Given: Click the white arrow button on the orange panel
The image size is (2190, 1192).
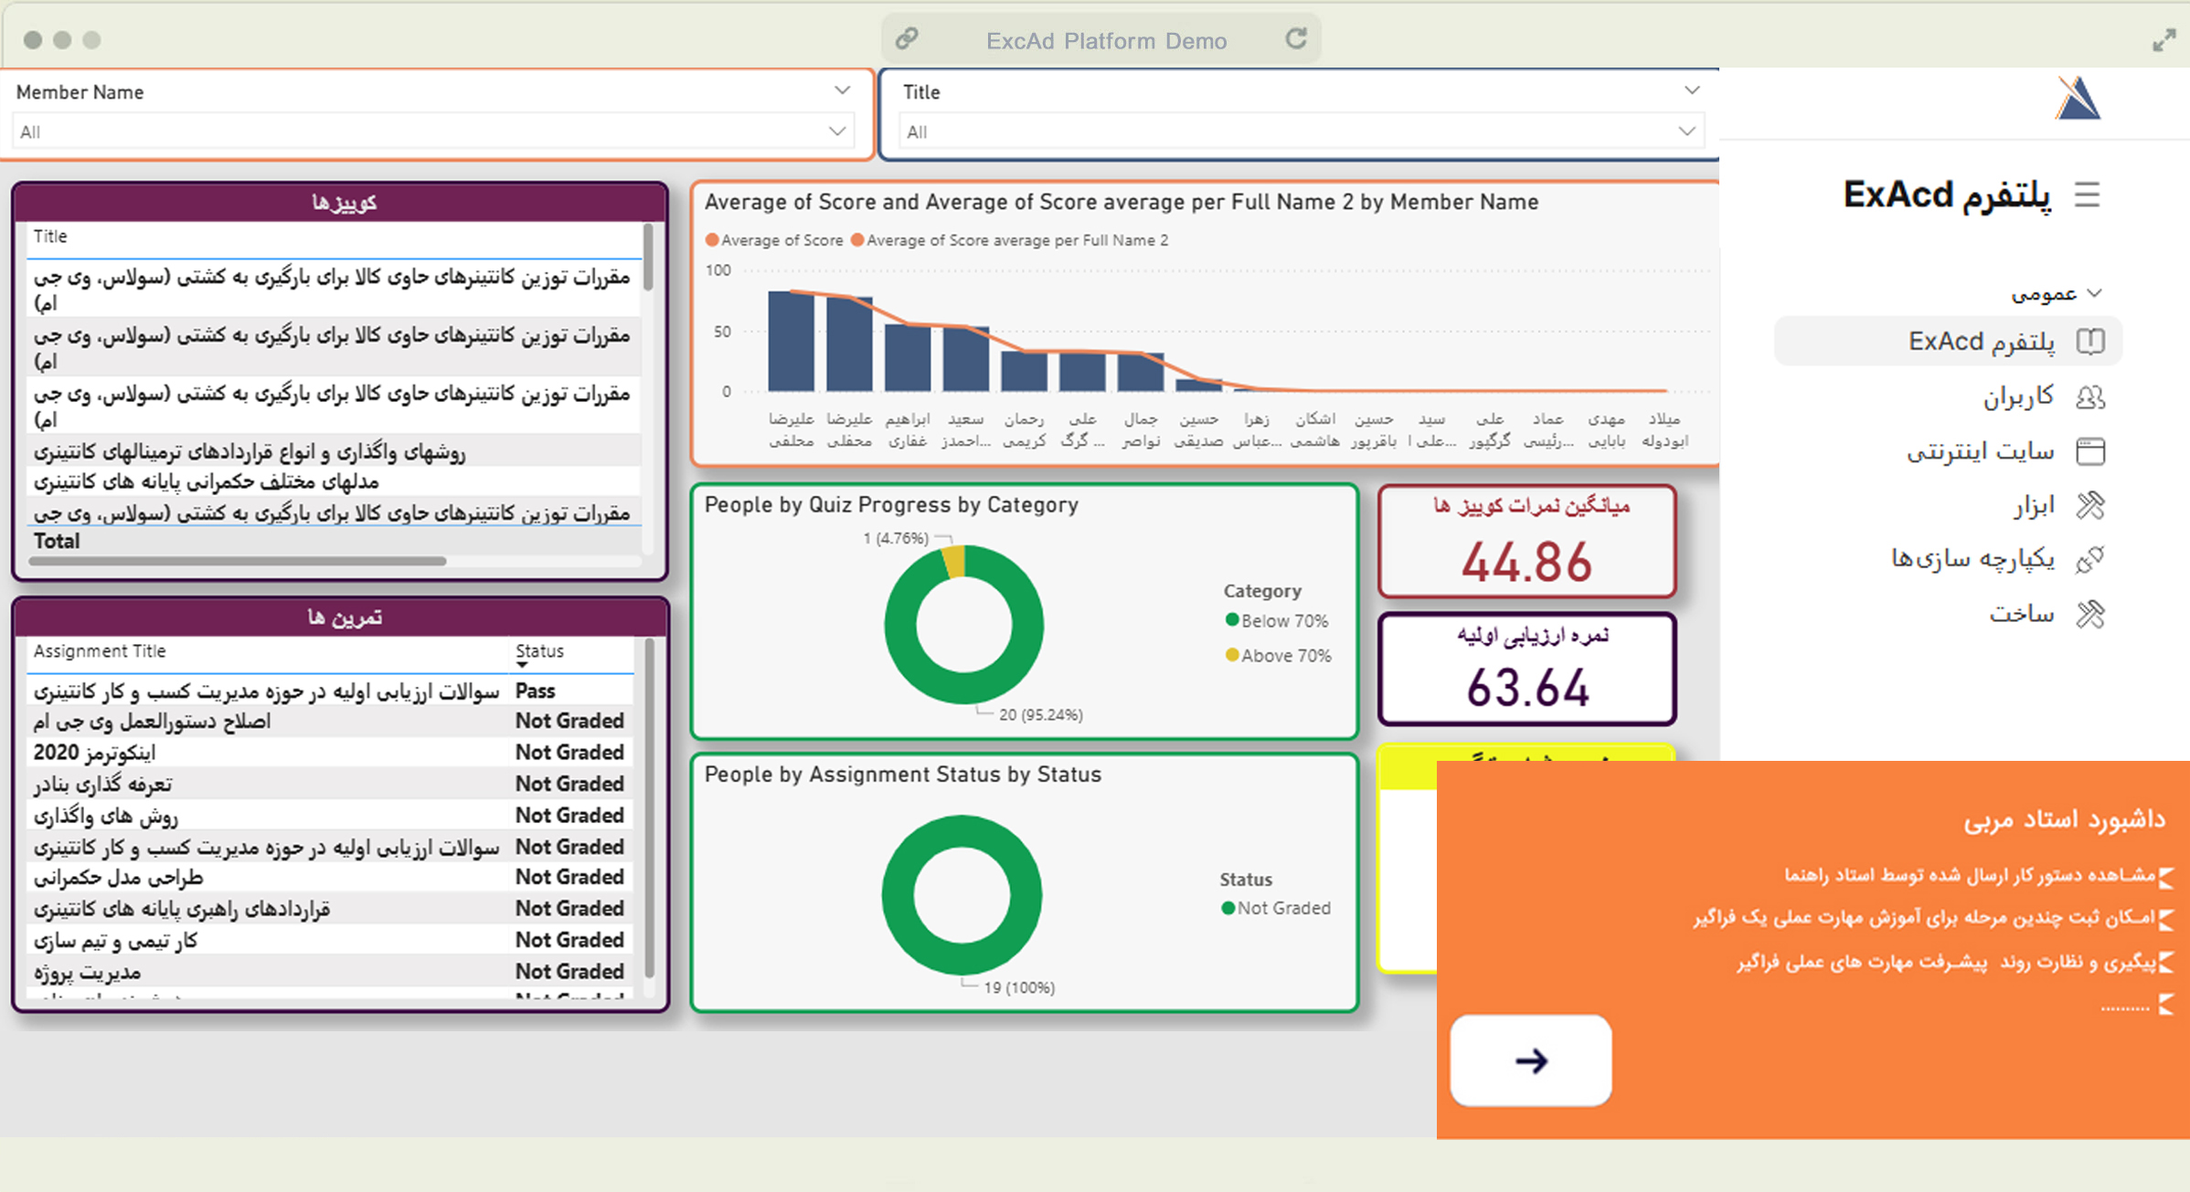Looking at the screenshot, I should (1531, 1060).
